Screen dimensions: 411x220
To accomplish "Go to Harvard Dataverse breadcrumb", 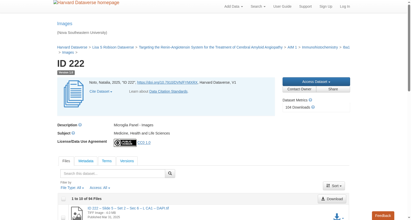I will [72, 47].
